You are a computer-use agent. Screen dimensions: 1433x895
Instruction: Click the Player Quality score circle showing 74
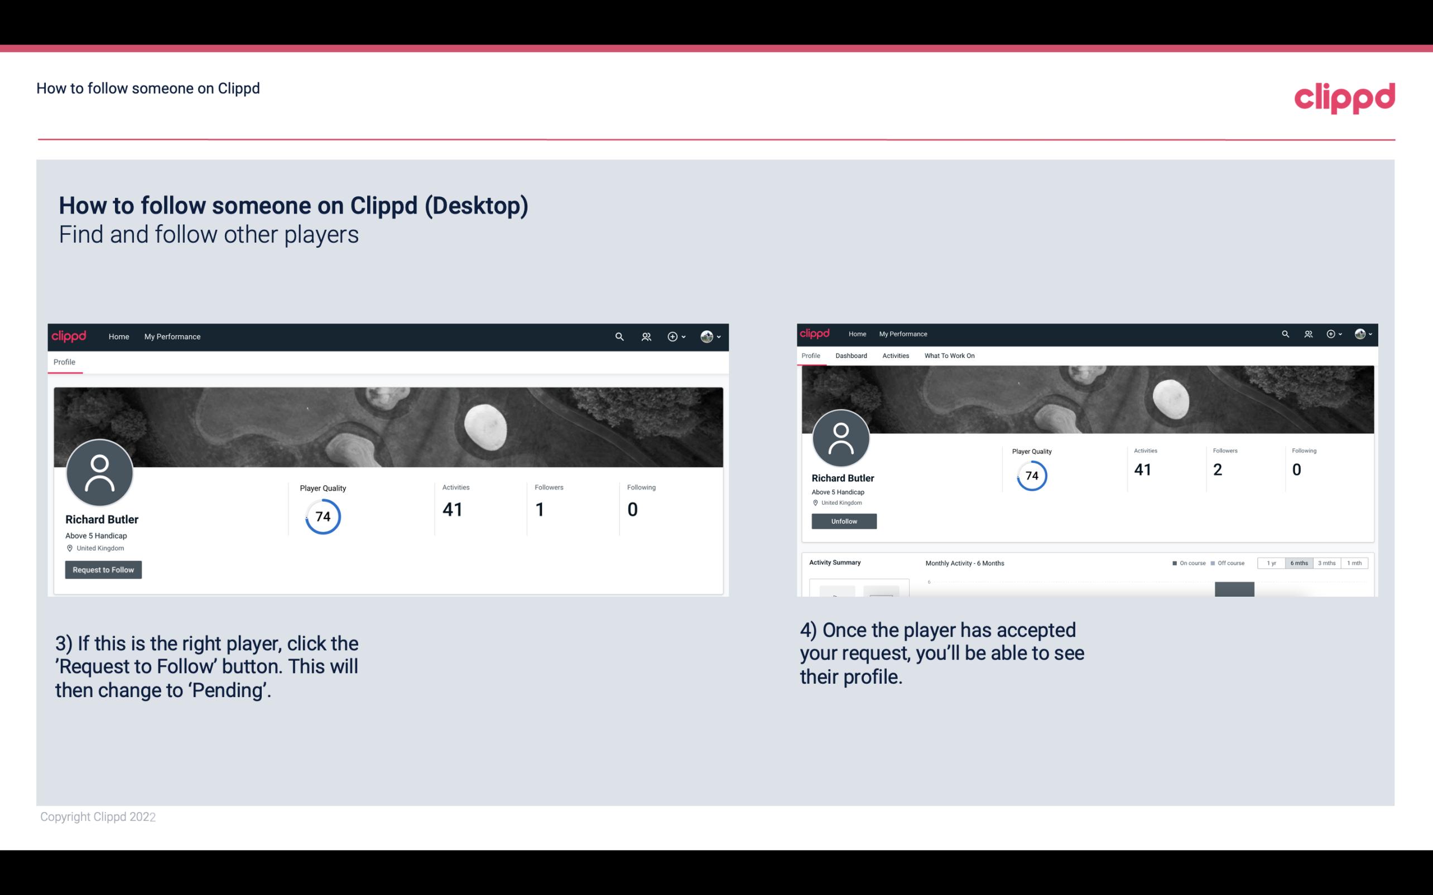tap(322, 516)
